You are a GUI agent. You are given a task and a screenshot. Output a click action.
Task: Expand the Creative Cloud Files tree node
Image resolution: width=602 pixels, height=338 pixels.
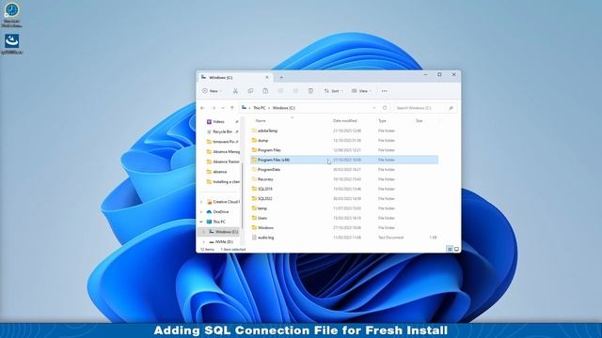[x=201, y=202]
